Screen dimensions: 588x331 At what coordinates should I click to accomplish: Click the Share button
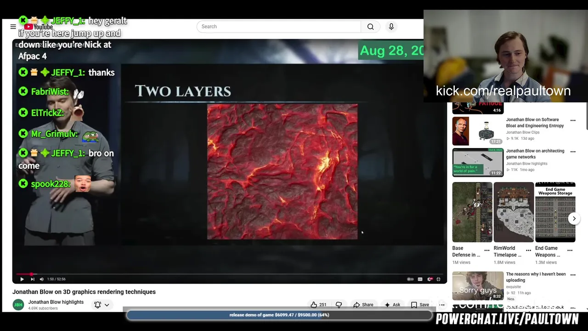click(363, 305)
